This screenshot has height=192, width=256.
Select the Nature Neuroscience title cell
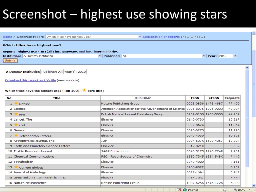click(x=57, y=183)
